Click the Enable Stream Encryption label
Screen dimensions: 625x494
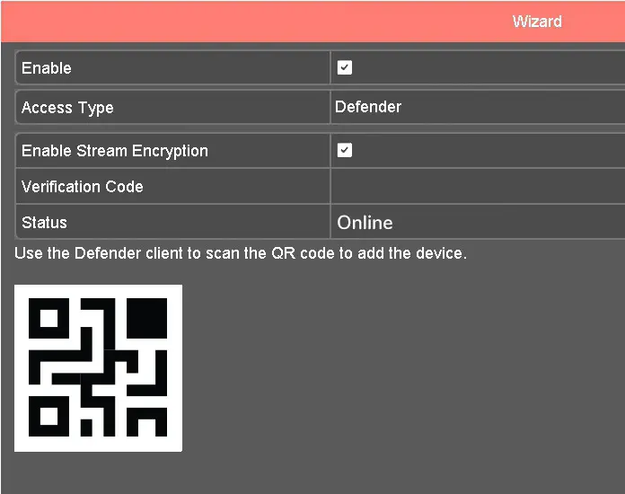click(115, 151)
